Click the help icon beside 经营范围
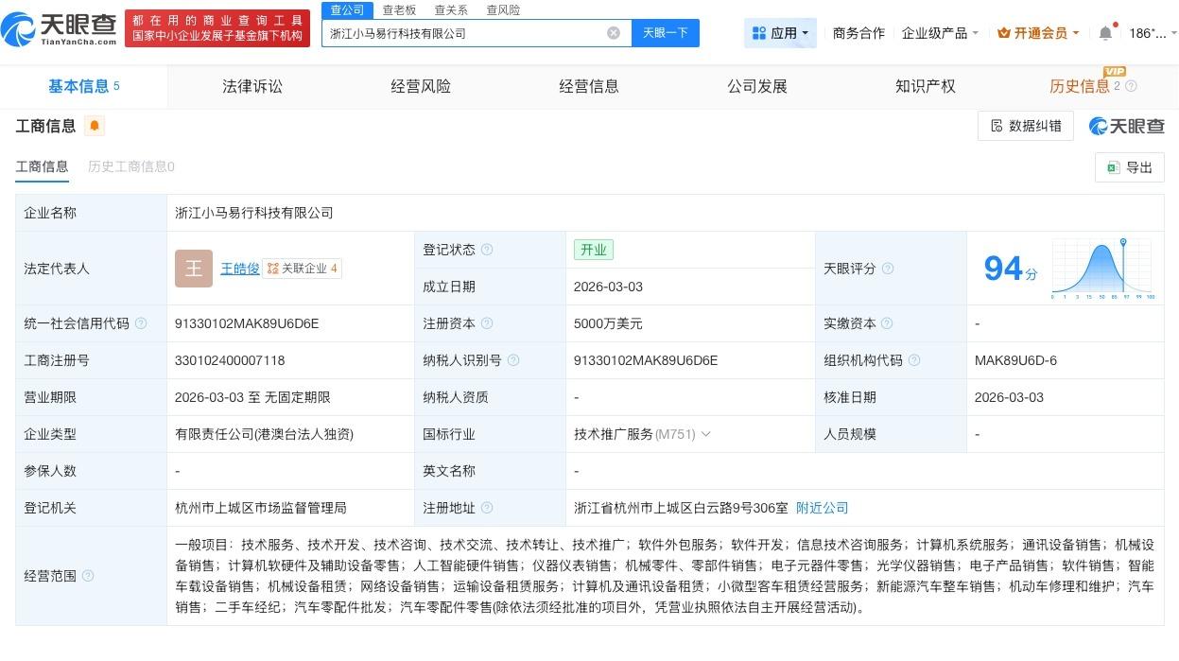This screenshot has width=1179, height=661. coord(86,575)
